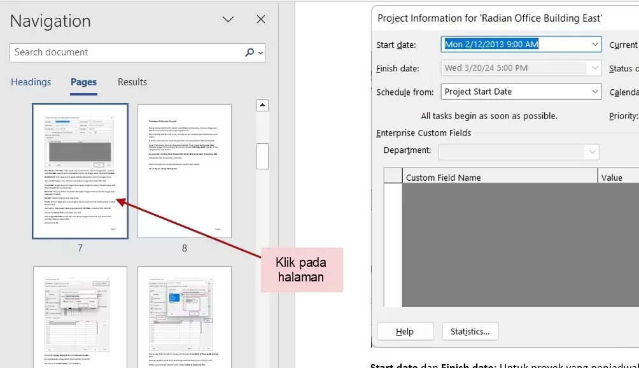Click the Search document field
639x368 pixels.
click(x=127, y=53)
